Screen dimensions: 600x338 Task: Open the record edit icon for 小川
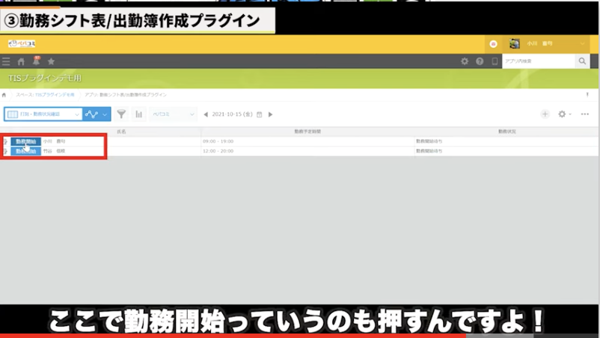6,141
